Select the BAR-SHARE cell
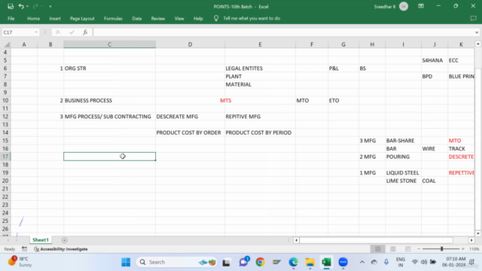The height and width of the screenshot is (271, 482). (403, 141)
